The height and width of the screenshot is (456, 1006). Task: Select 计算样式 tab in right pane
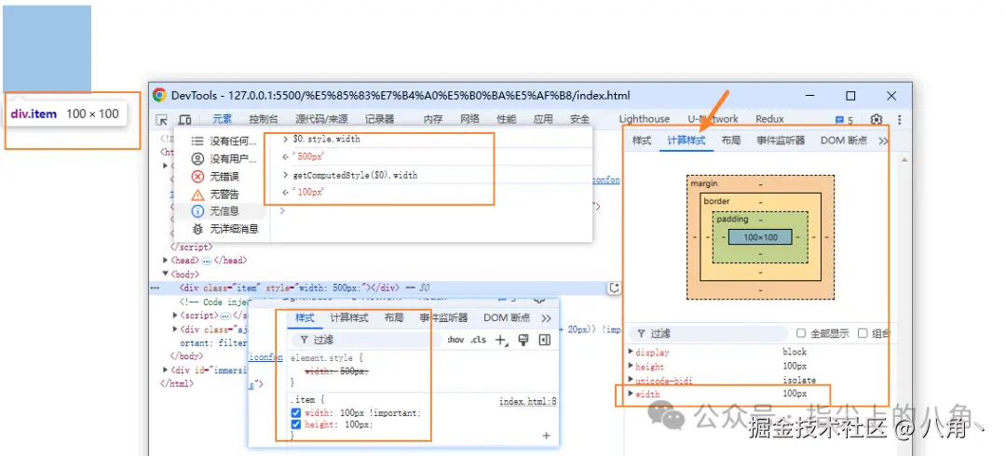tap(687, 141)
